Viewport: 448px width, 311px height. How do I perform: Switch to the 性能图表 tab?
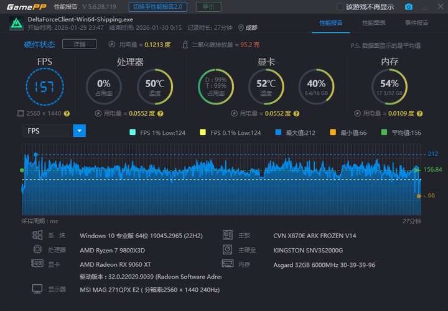pyautogui.click(x=374, y=23)
